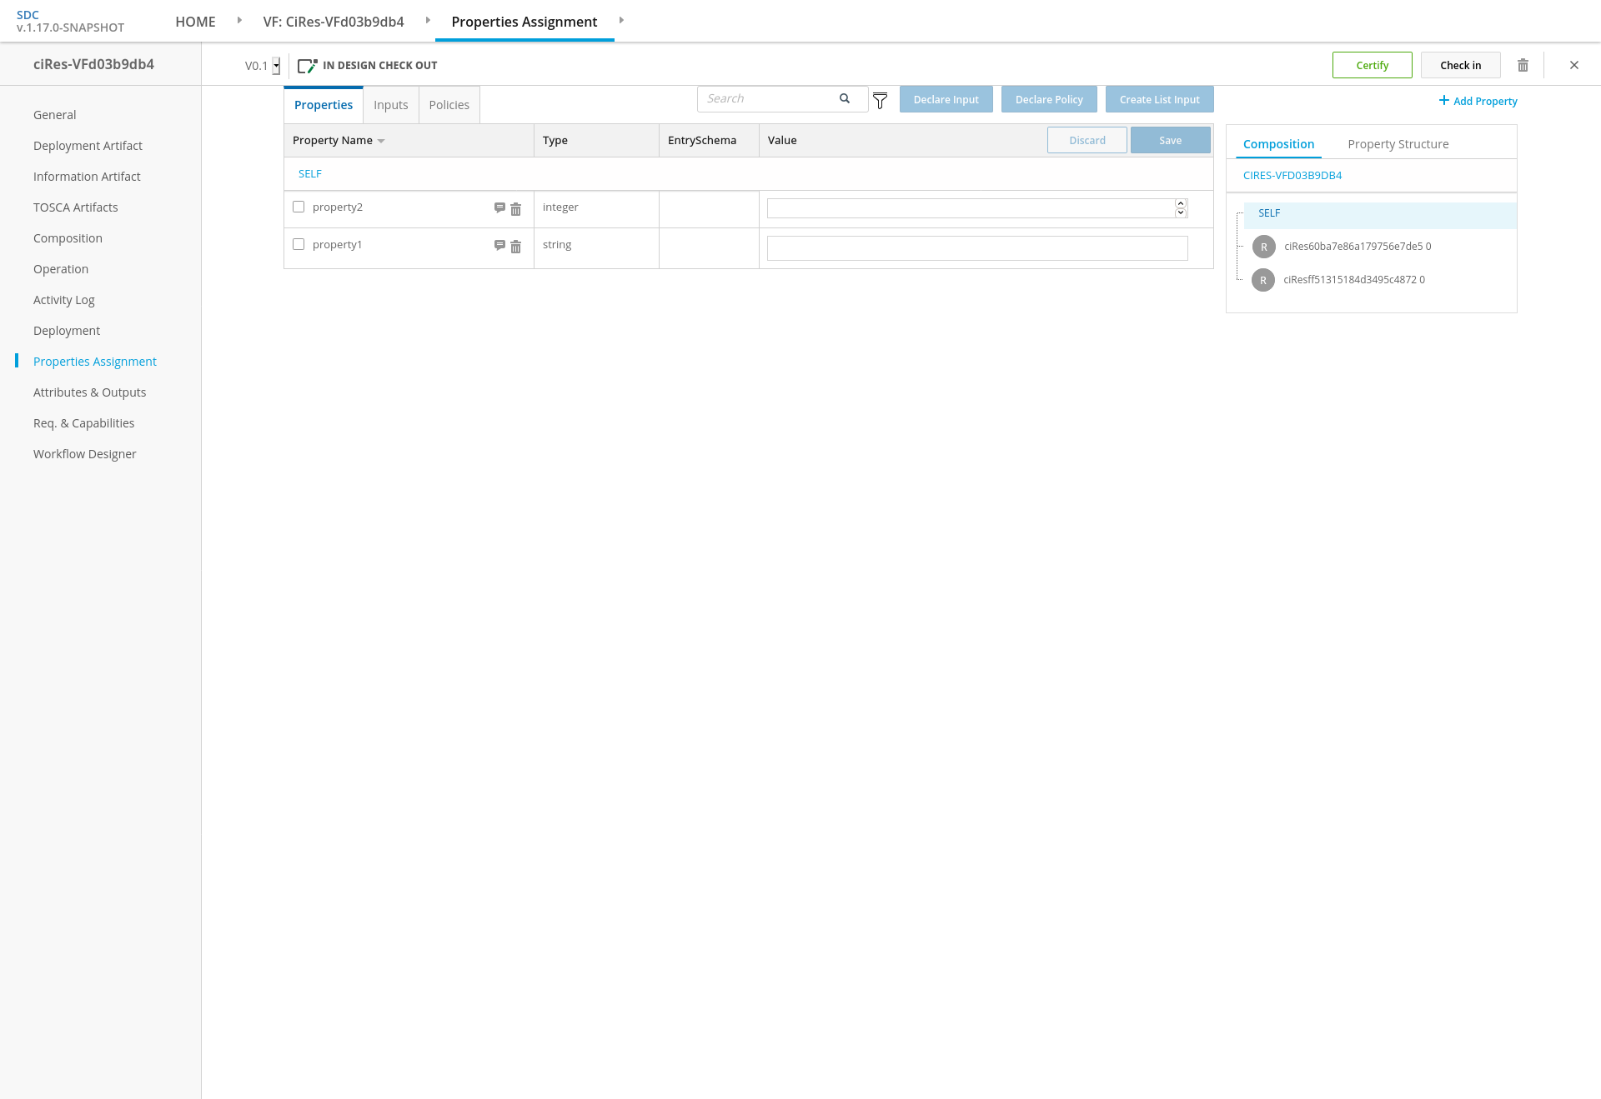Switch to the Properties tab
The image size is (1601, 1099).
click(324, 105)
